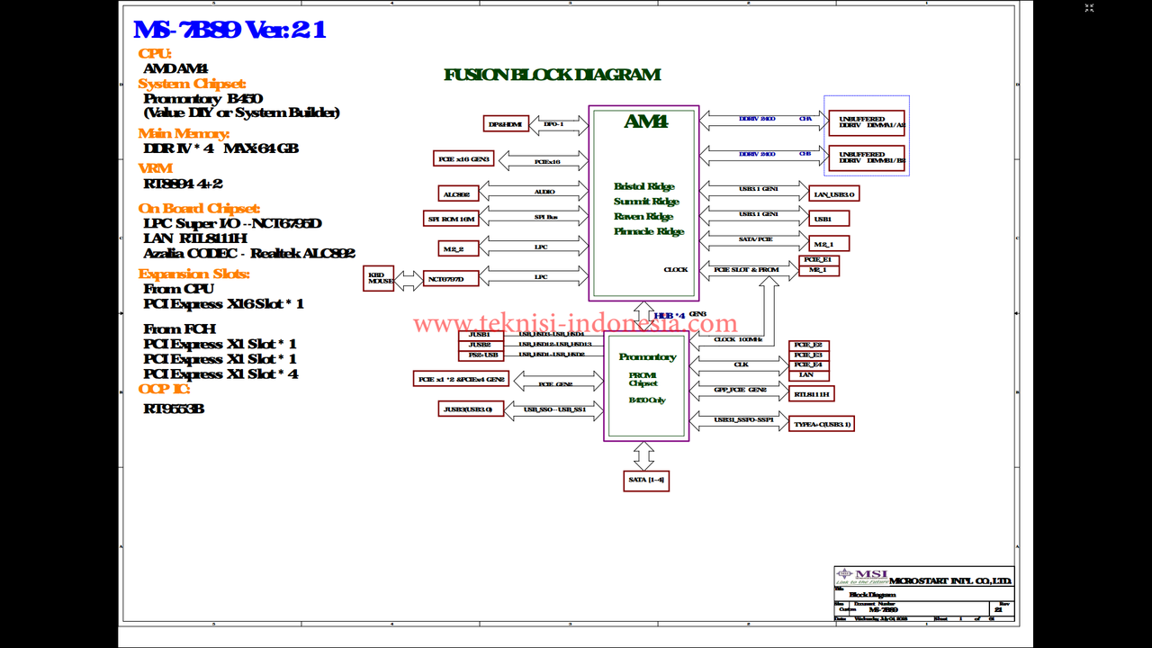Click the Raven Ridge text
The height and width of the screenshot is (648, 1152).
(x=643, y=216)
